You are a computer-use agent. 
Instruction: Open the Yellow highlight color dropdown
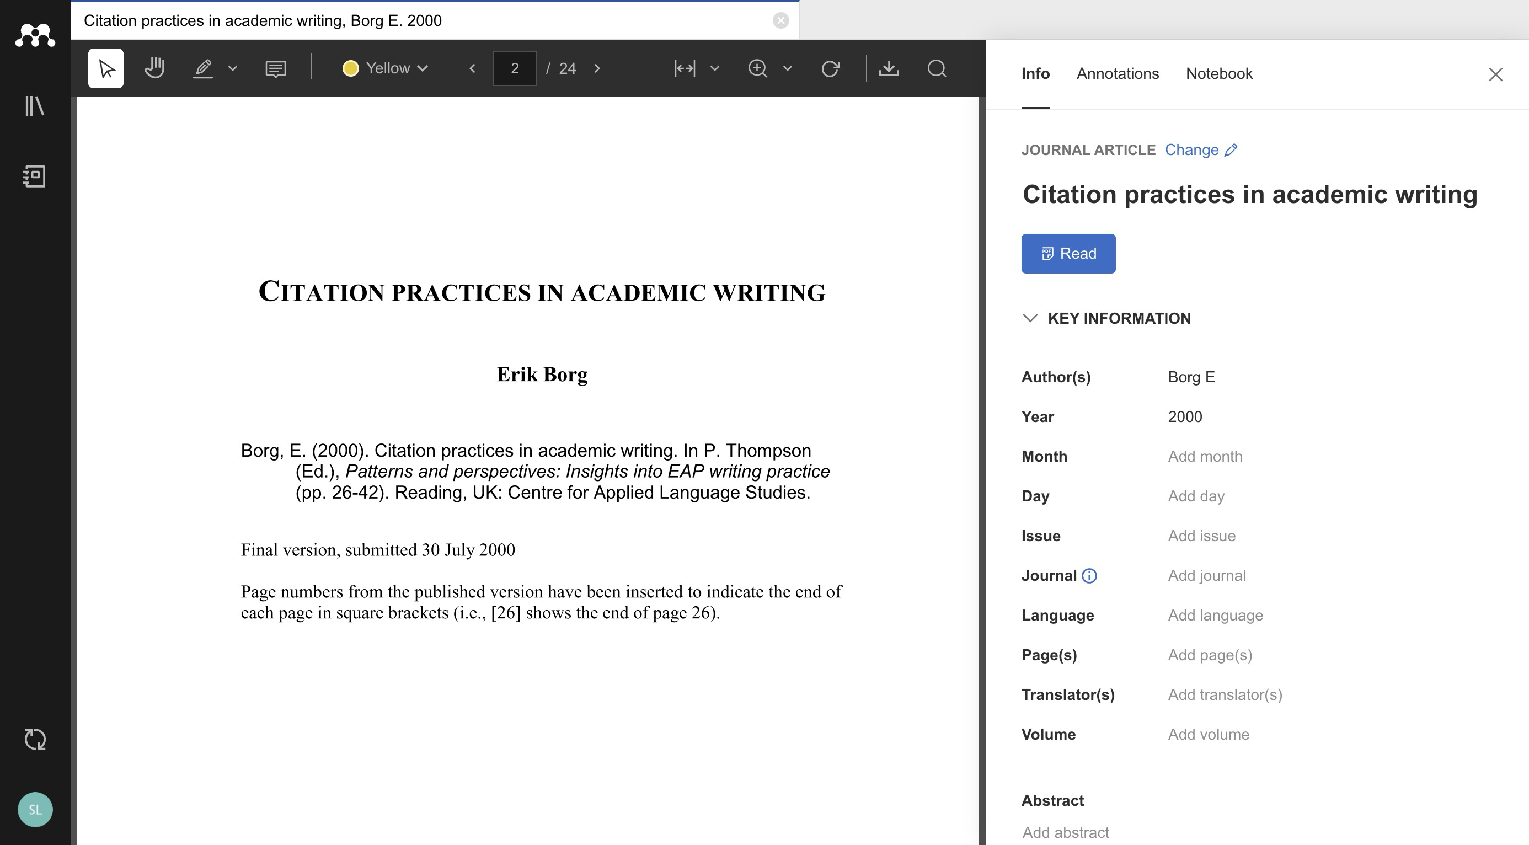tap(385, 68)
